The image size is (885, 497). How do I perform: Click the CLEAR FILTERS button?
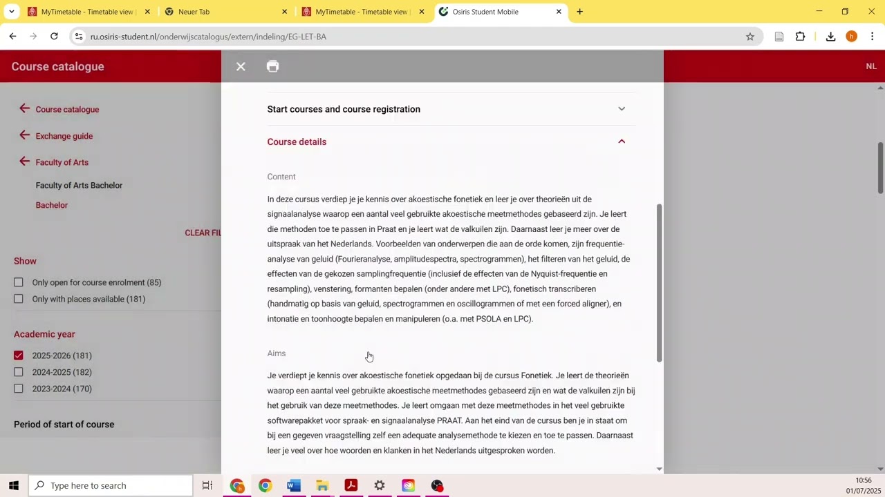click(203, 233)
